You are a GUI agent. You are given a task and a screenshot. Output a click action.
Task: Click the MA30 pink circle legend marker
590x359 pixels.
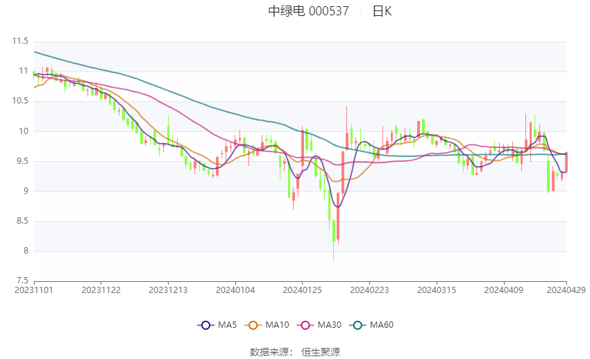click(x=303, y=324)
